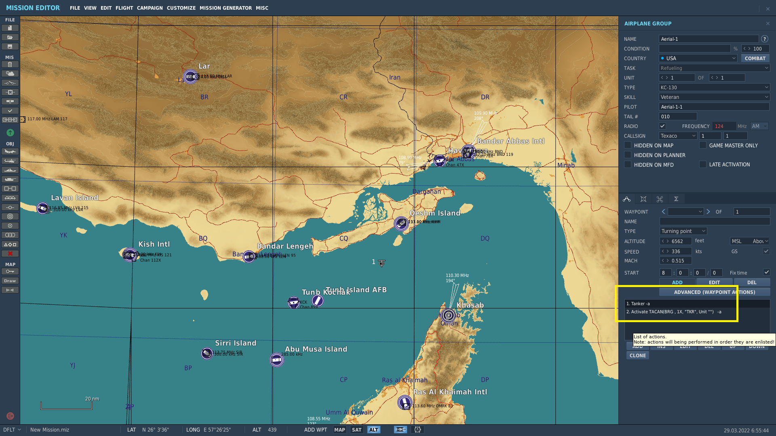Toggle the RADIO checkbox
The width and height of the screenshot is (776, 436).
[662, 126]
